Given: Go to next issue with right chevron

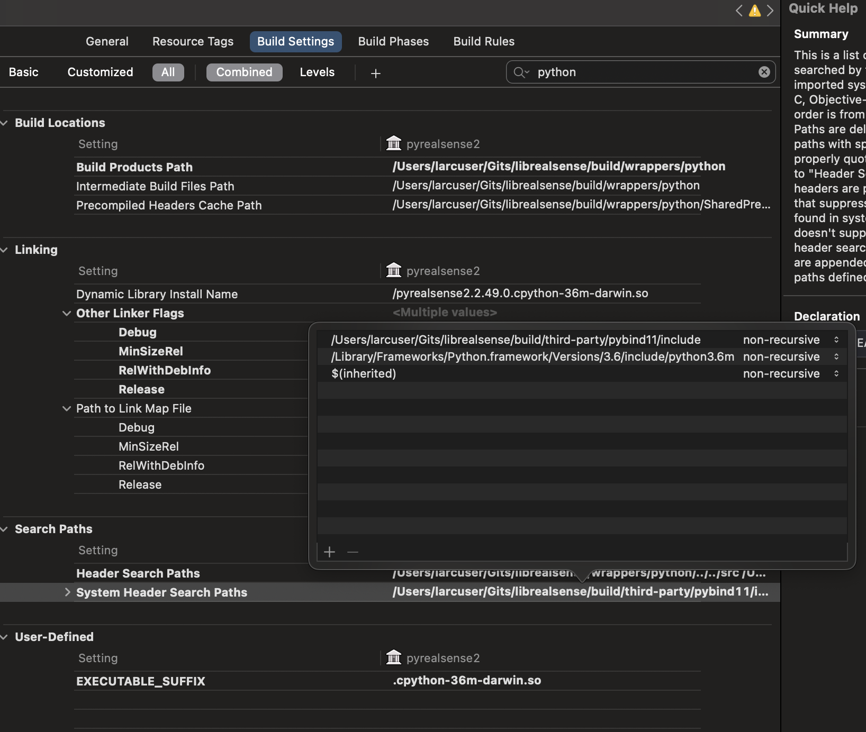Looking at the screenshot, I should click(770, 11).
